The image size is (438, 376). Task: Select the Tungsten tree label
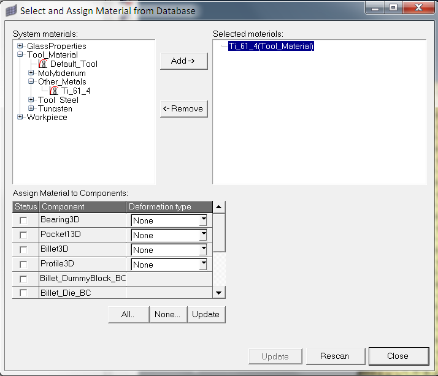(x=55, y=108)
